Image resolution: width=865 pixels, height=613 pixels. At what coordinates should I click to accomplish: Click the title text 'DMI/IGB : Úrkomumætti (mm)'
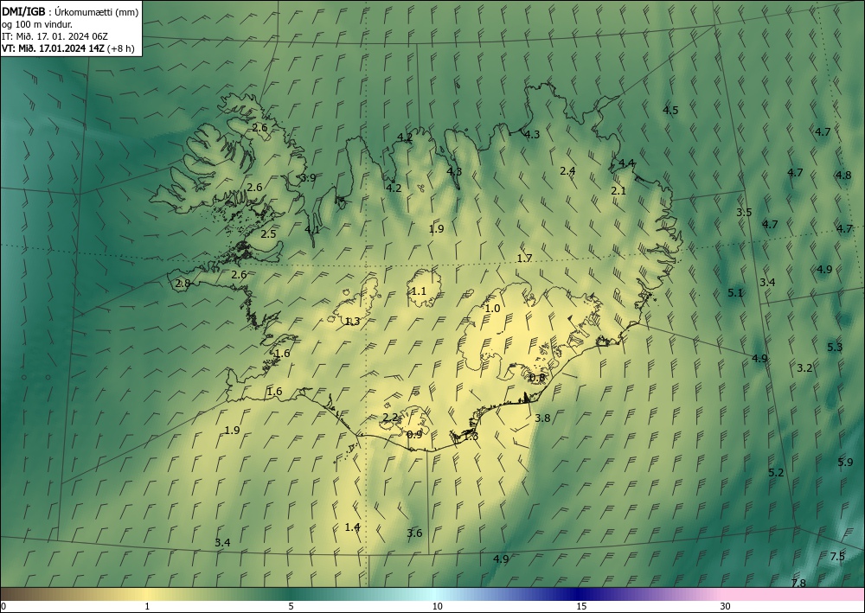pyautogui.click(x=70, y=11)
